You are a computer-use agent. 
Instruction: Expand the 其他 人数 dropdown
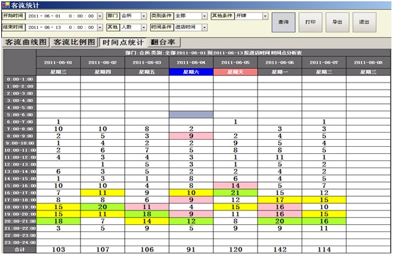144,27
